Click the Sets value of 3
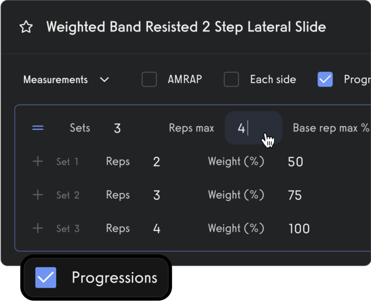371x303 pixels. point(117,128)
